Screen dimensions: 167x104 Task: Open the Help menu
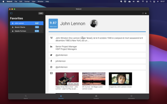[47, 2]
